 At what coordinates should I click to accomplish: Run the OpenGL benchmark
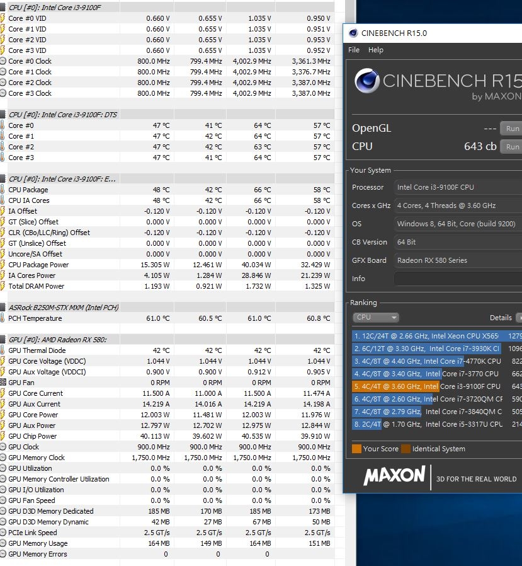[512, 129]
